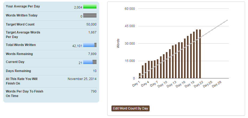
Task: Click the Day 7 x-axis label
Action: click(154, 84)
